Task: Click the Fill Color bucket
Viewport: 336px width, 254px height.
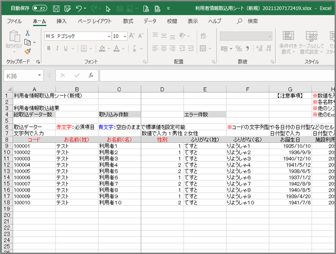Action: click(x=102, y=48)
